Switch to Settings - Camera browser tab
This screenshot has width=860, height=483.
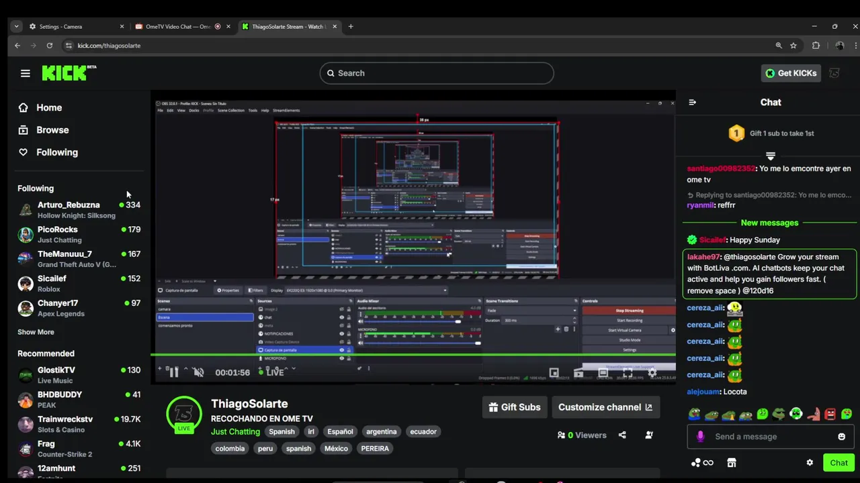pos(77,27)
